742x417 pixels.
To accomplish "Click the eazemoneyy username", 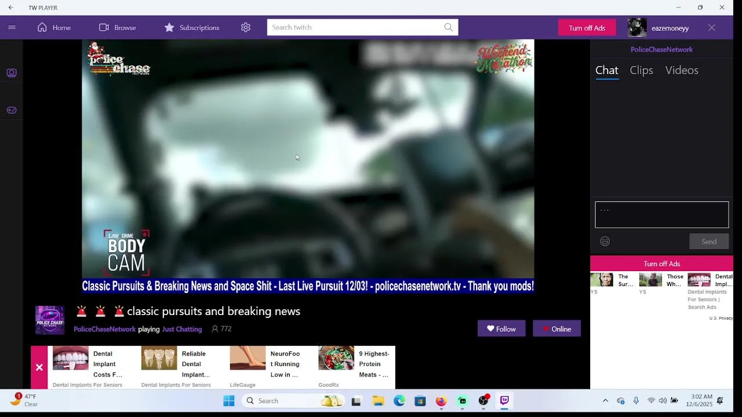I will click(670, 28).
